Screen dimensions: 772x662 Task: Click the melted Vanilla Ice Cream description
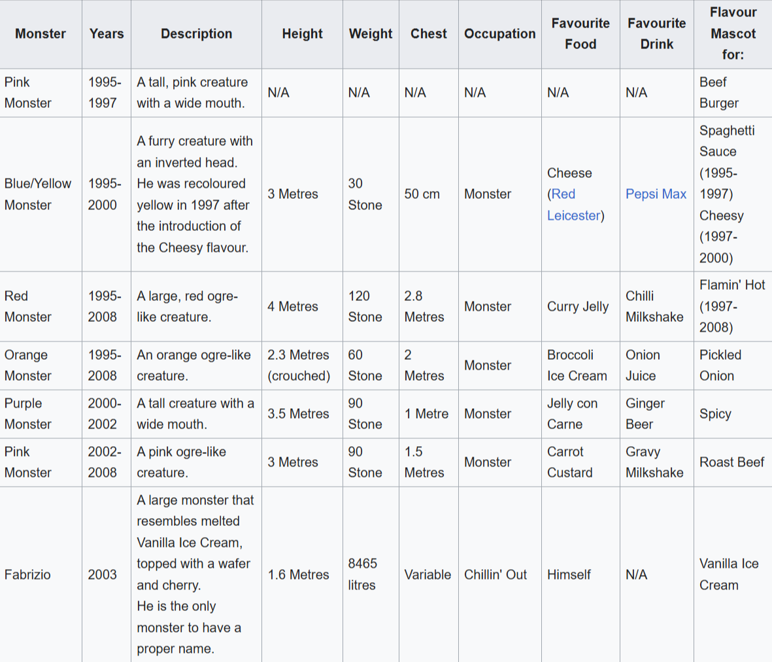pos(197,574)
